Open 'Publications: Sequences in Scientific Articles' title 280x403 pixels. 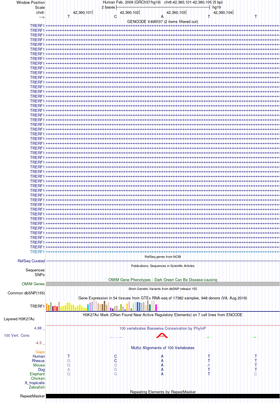pyautogui.click(x=163, y=266)
